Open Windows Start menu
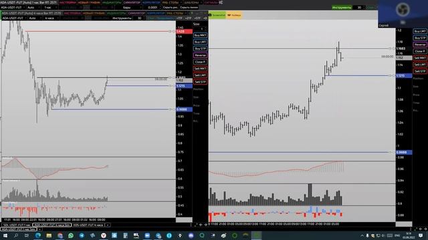428x240 pixels. pos(5,235)
